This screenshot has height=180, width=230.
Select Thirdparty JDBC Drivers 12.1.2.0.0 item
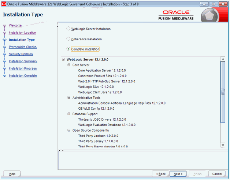point(102,120)
